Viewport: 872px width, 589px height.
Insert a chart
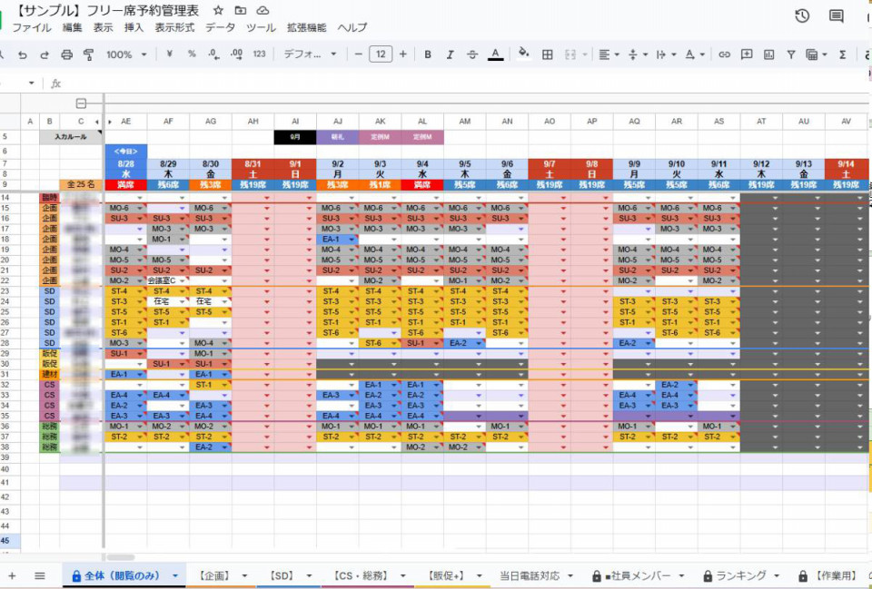pos(769,54)
